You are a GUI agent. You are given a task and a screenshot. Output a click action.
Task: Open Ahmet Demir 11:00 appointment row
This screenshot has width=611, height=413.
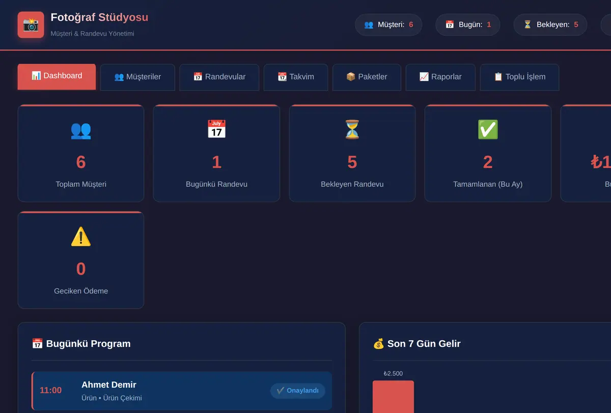pyautogui.click(x=182, y=391)
